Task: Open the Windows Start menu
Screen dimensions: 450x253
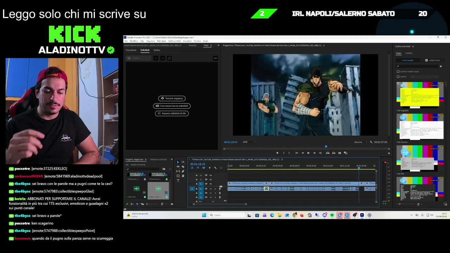Action: (x=204, y=215)
